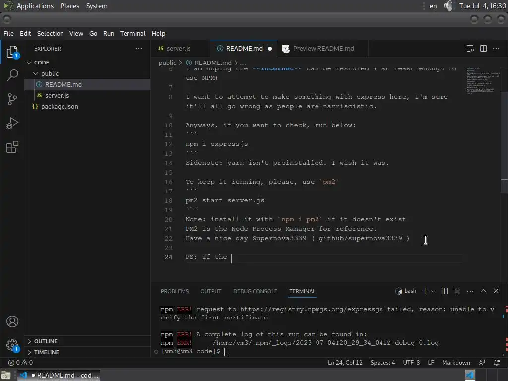Open the Selection menu
508x381 pixels.
[x=50, y=33]
